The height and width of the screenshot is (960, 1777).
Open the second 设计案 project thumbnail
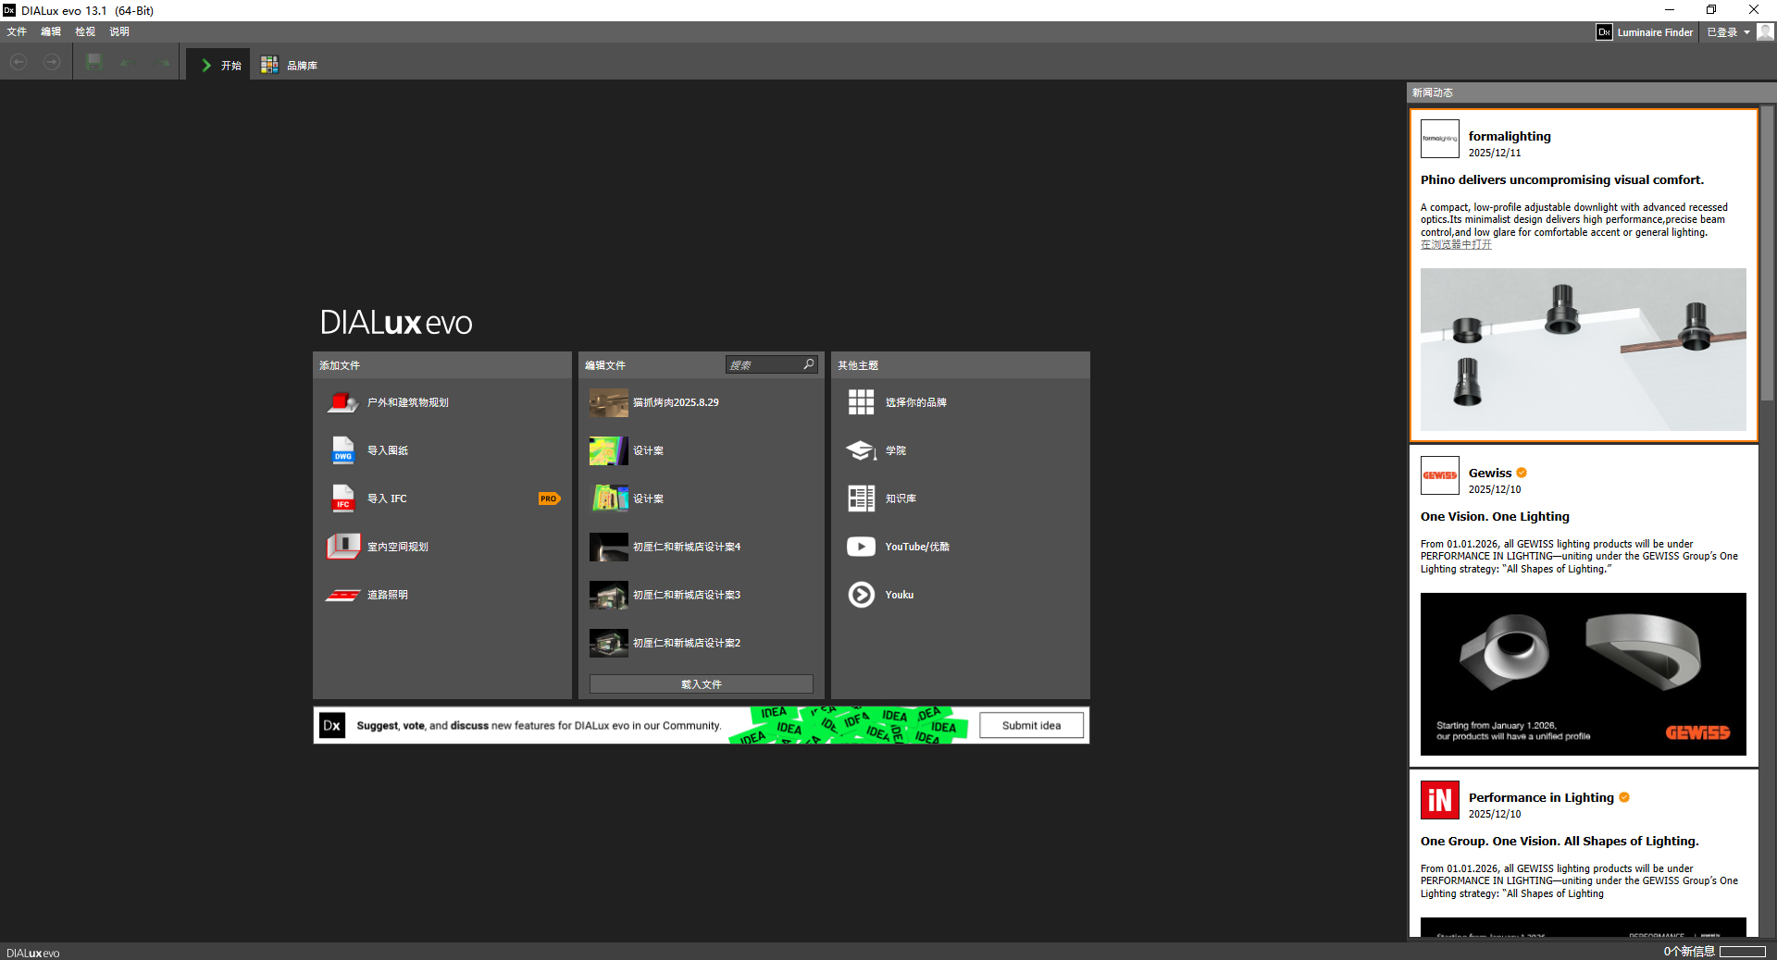click(608, 498)
